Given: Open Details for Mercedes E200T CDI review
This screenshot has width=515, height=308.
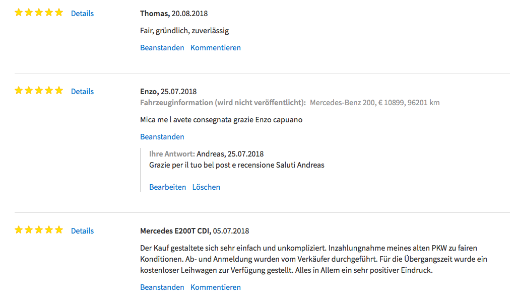Looking at the screenshot, I should (x=82, y=231).
